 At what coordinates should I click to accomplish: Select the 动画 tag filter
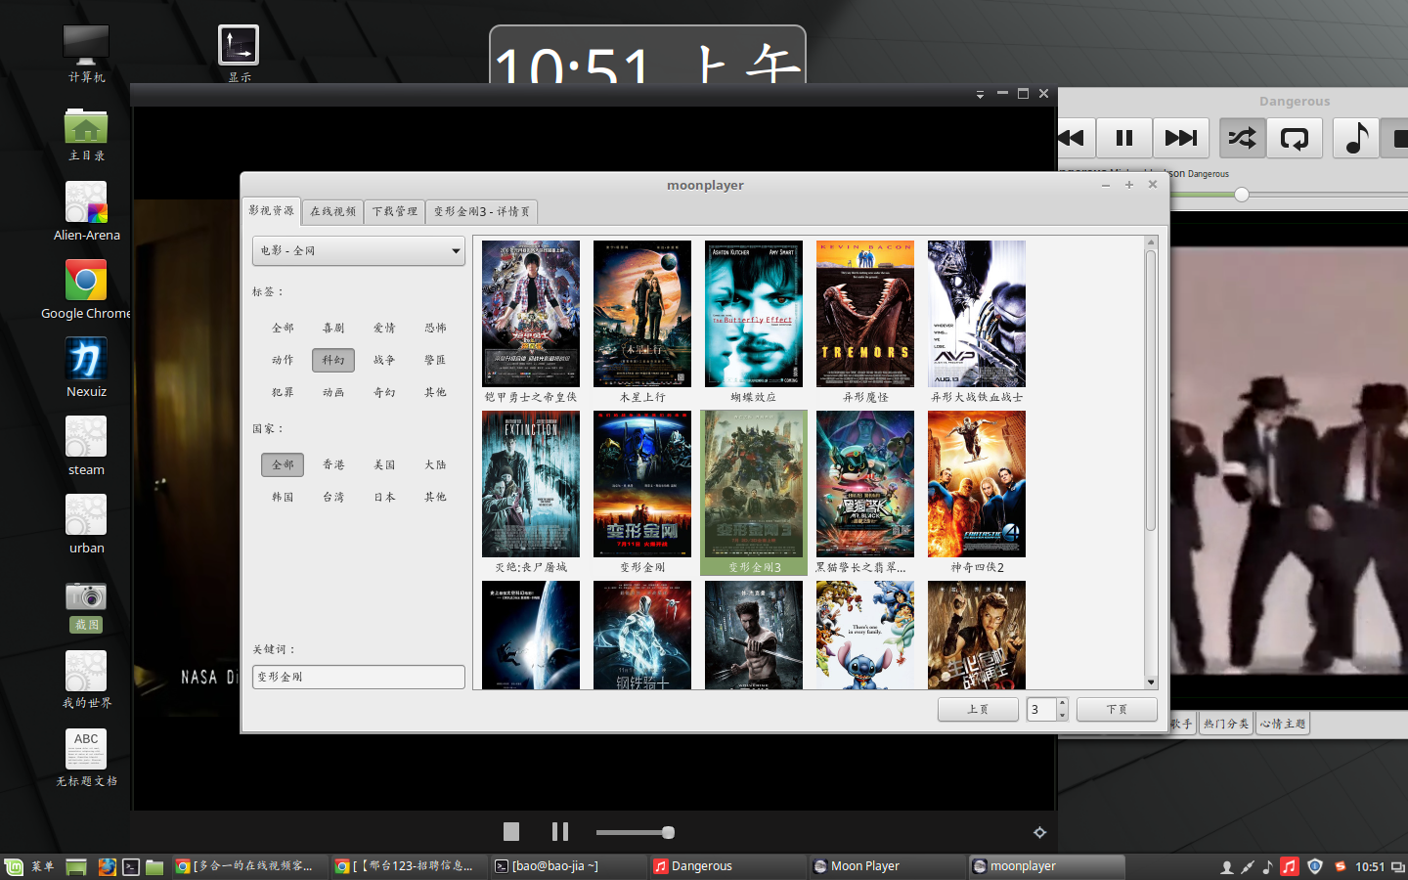[333, 393]
